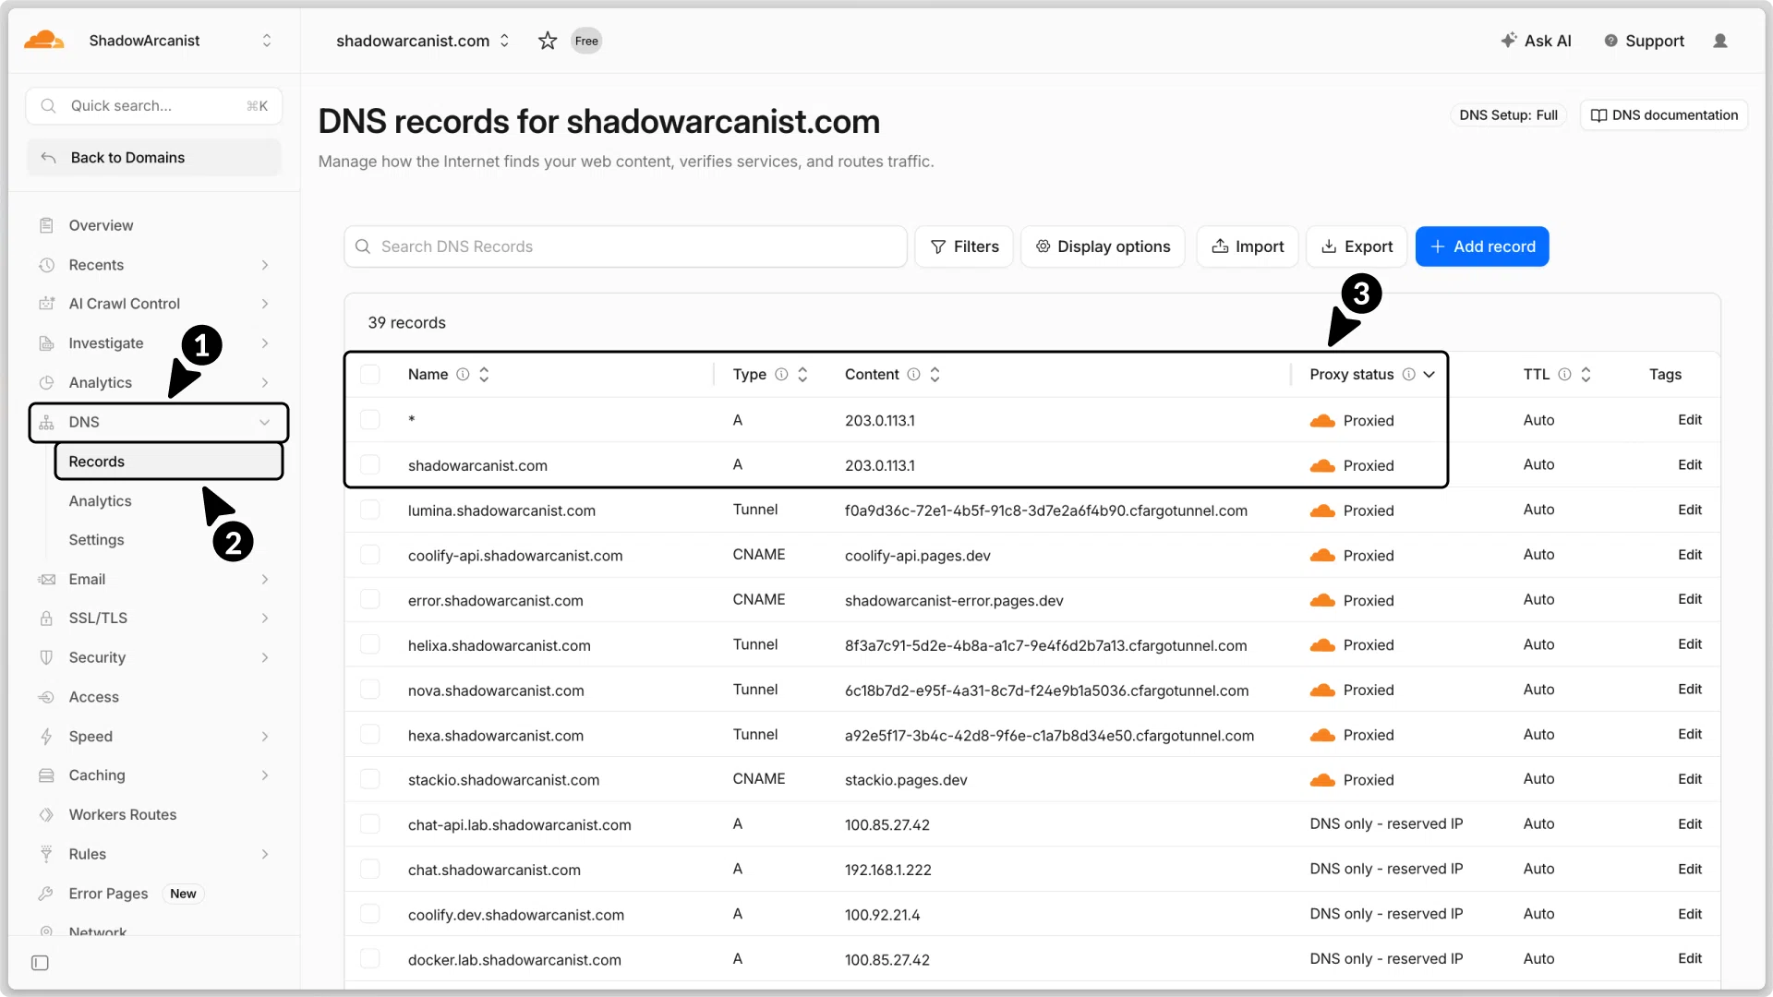Open the Rules sidebar item
This screenshot has width=1773, height=997.
point(155,854)
